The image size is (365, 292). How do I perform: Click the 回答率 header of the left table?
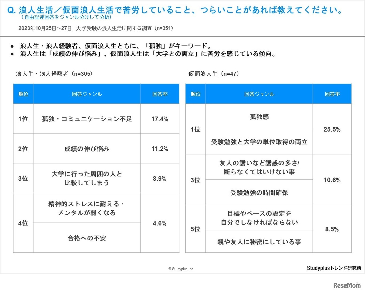160,94
